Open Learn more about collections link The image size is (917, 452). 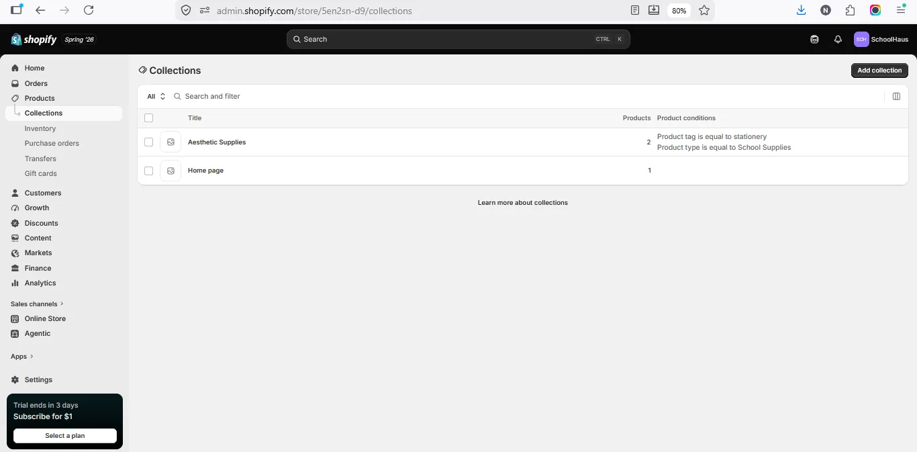point(523,202)
